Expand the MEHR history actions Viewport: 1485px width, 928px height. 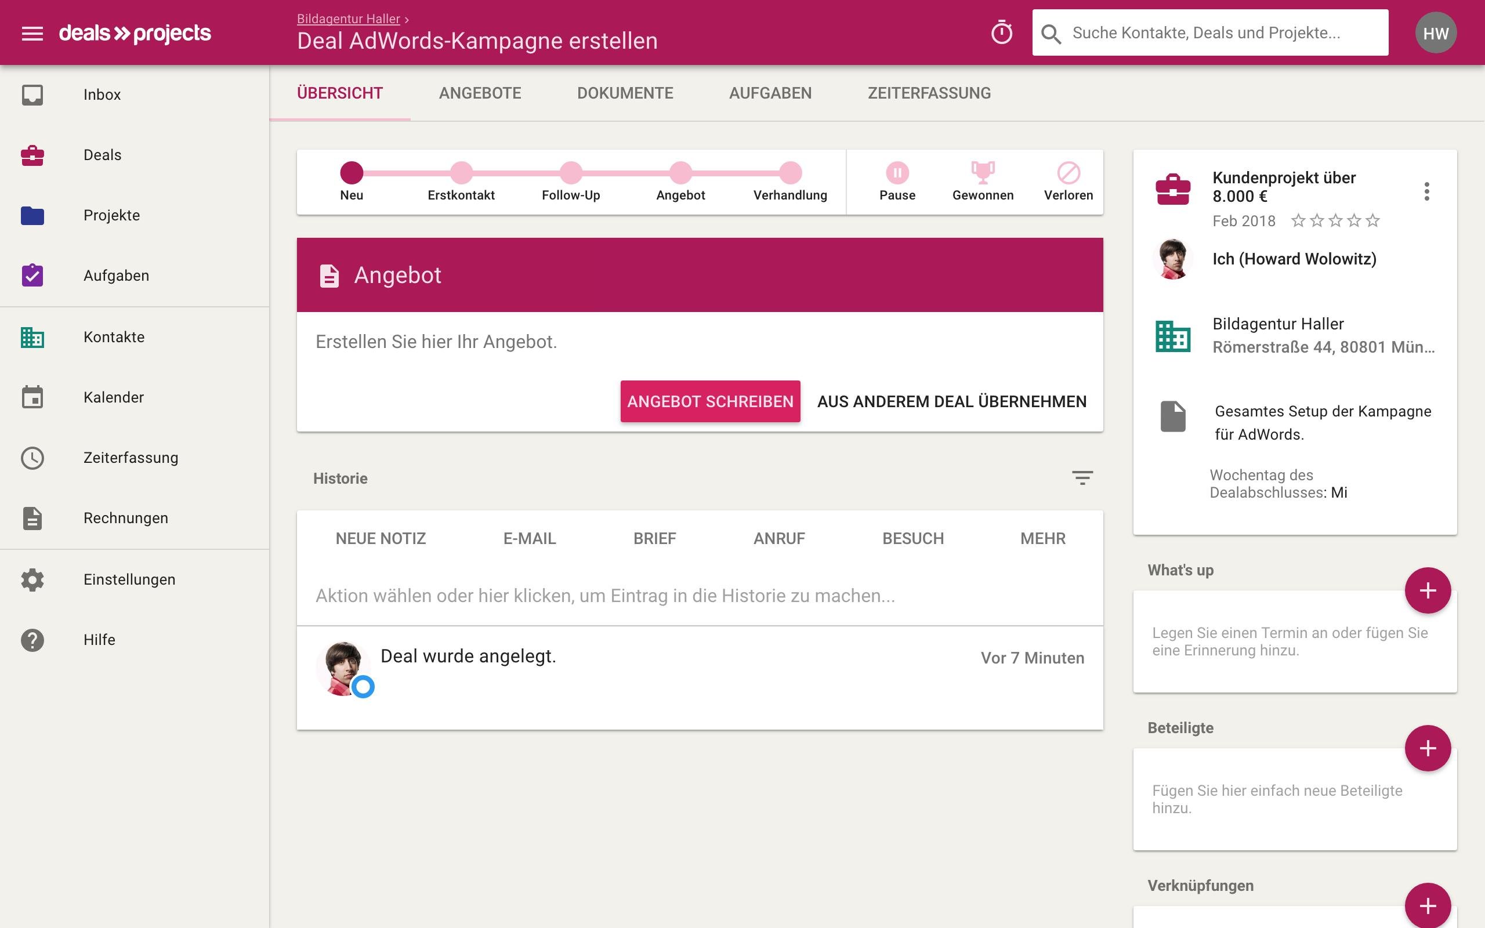point(1042,538)
